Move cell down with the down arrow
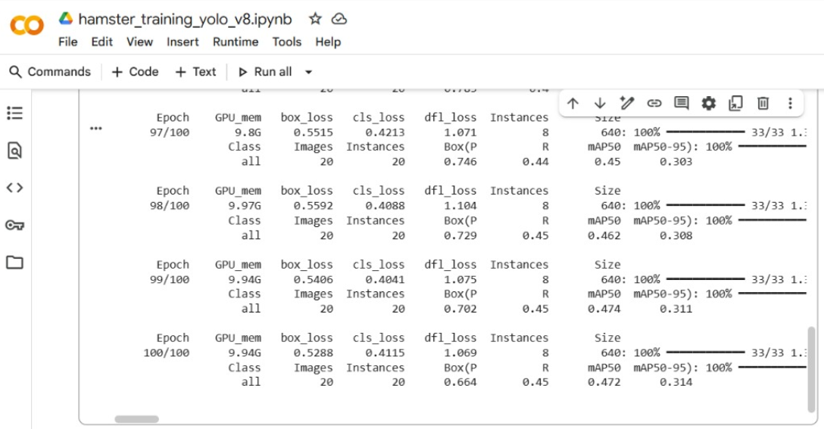The height and width of the screenshot is (429, 824). pyautogui.click(x=600, y=103)
